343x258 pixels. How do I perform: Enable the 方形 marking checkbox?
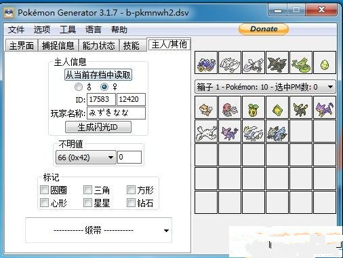point(131,189)
